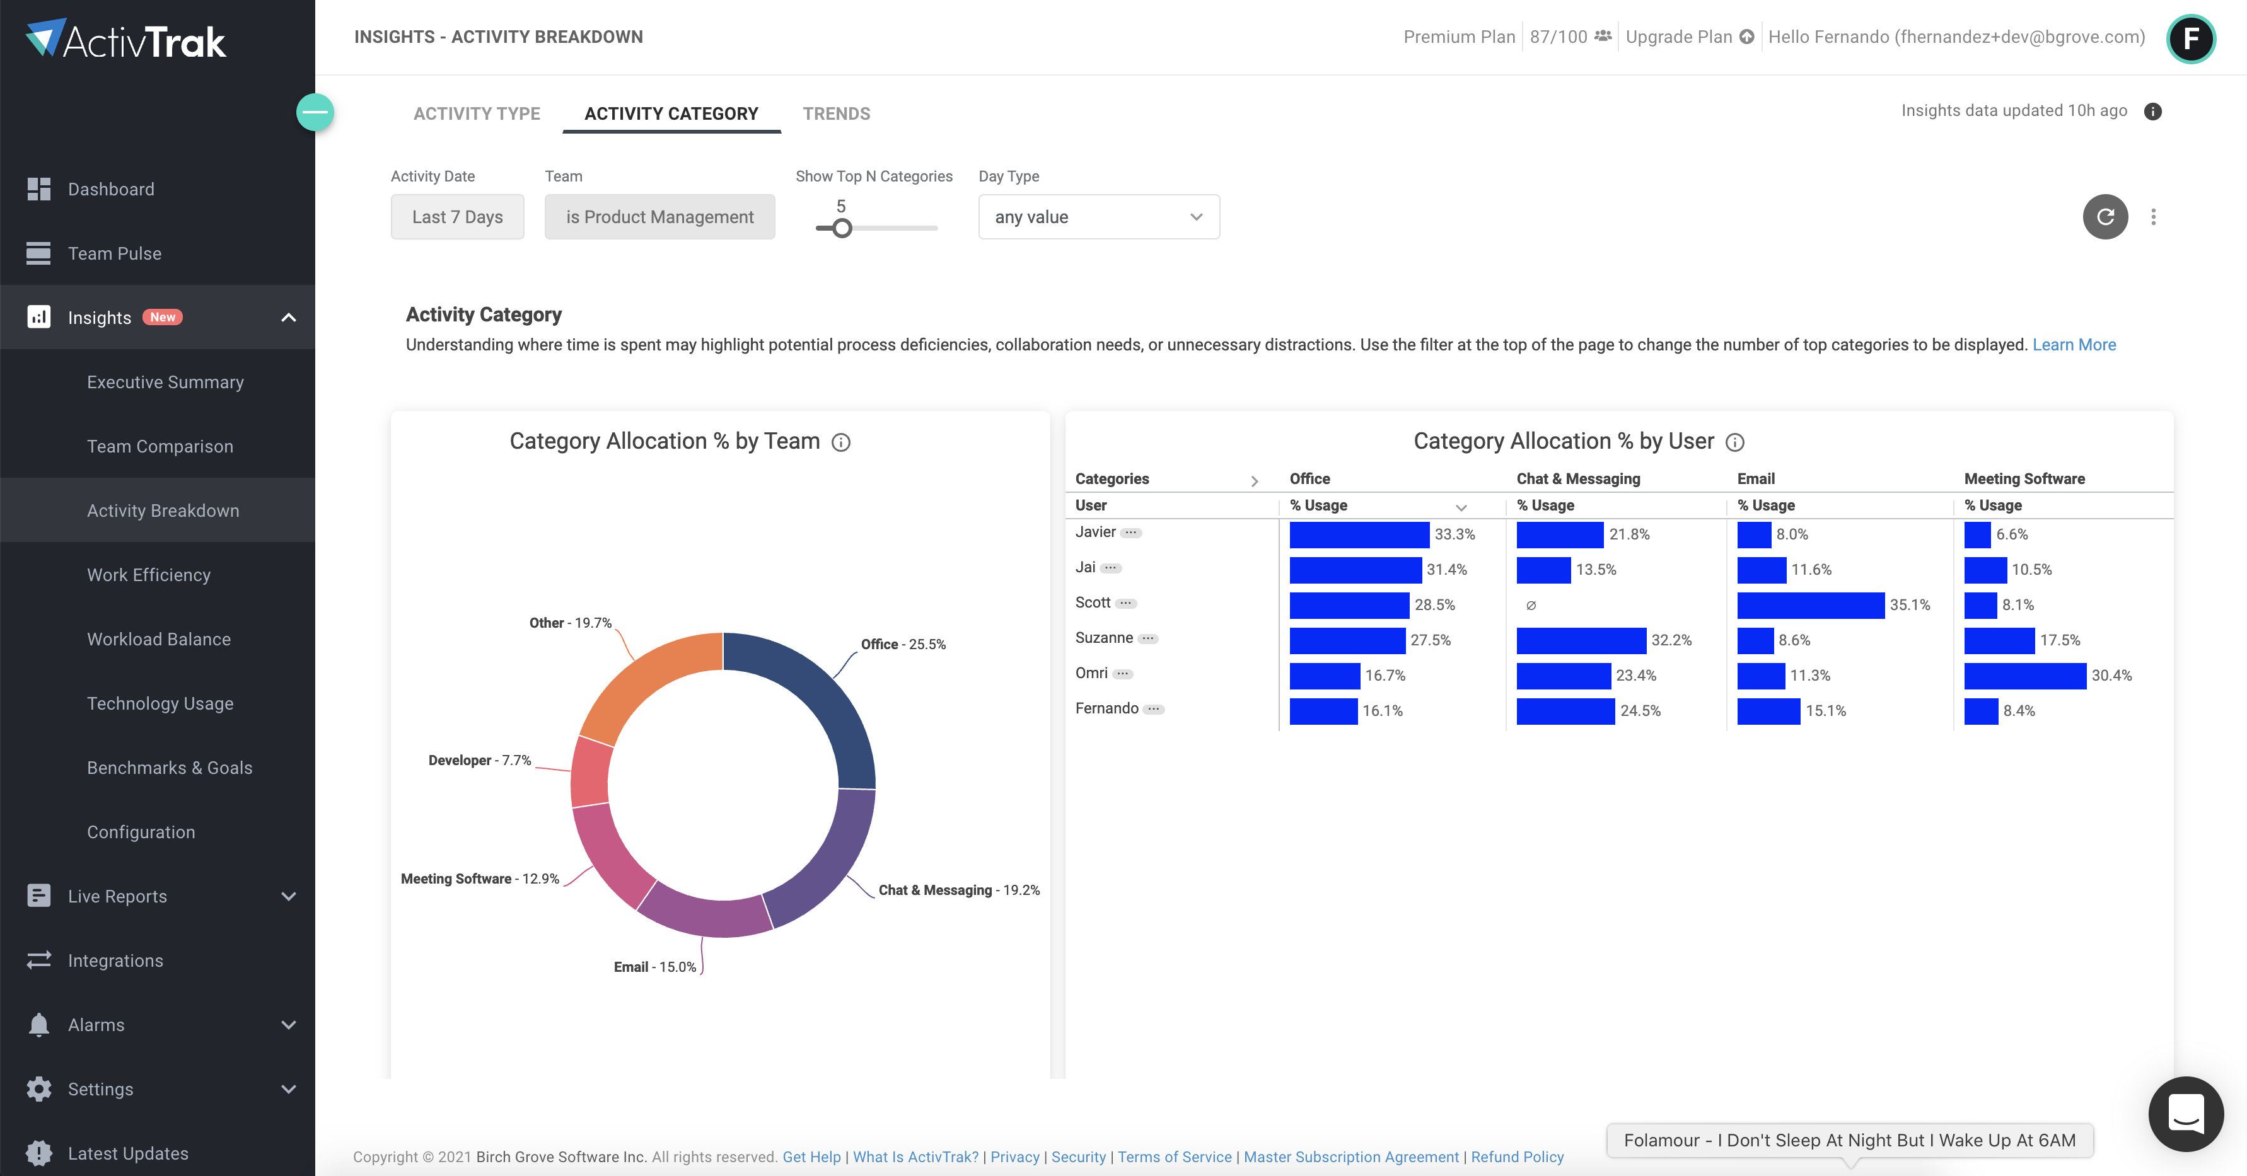Expand the Alarms menu chevron
Viewport: 2247px width, 1176px height.
(x=289, y=1025)
